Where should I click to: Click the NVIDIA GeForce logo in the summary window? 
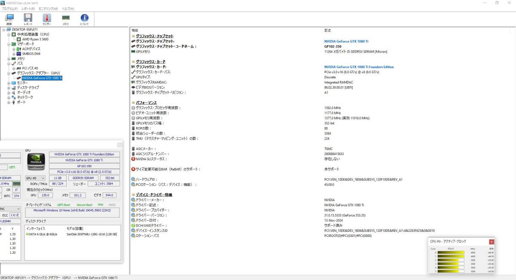36,162
